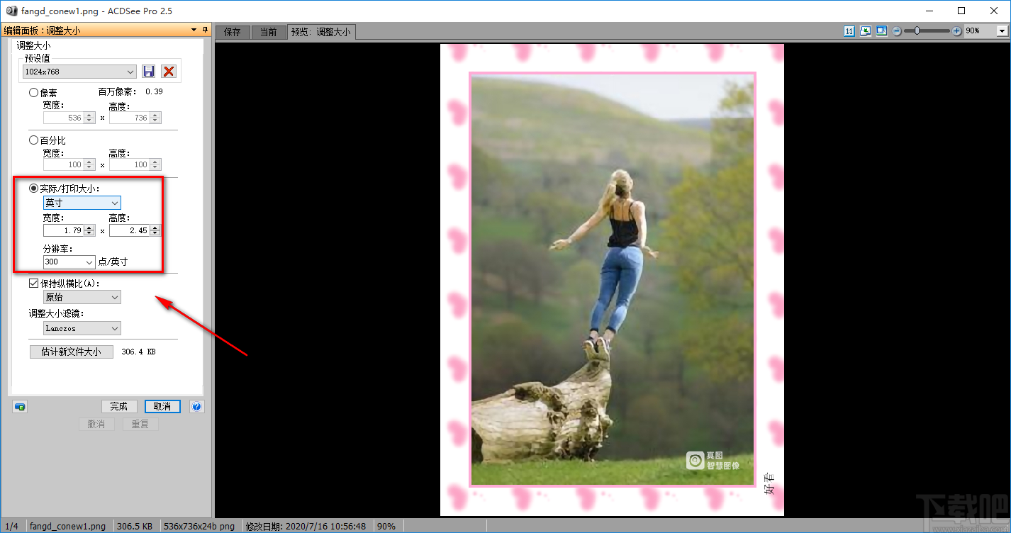Switch to the 保存 tab
The width and height of the screenshot is (1011, 533).
coord(233,32)
